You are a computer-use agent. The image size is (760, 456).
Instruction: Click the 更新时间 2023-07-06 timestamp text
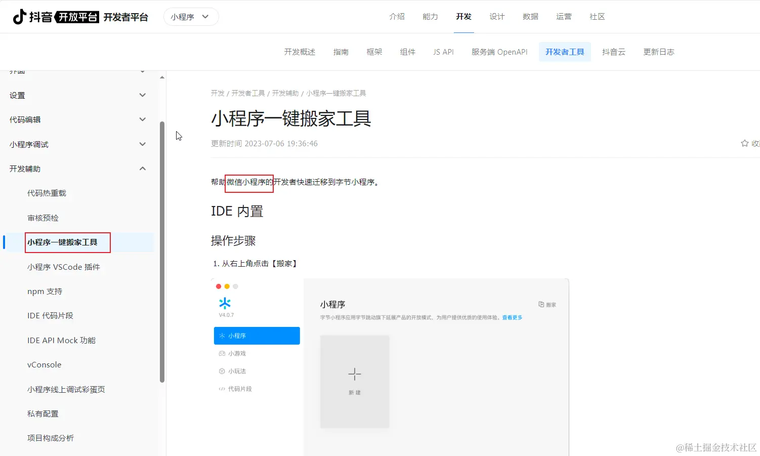264,144
